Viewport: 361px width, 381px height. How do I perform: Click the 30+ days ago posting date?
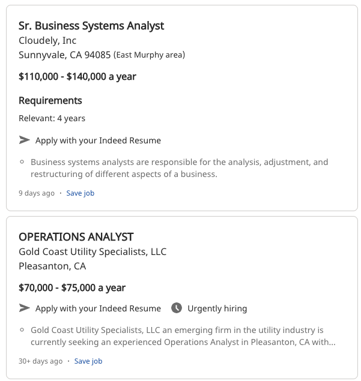[40, 361]
